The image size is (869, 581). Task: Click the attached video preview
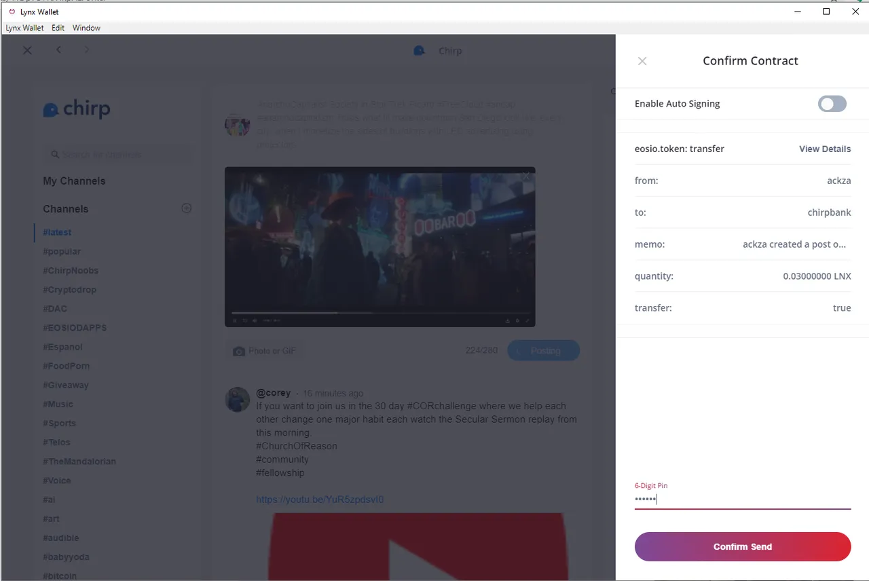point(380,247)
